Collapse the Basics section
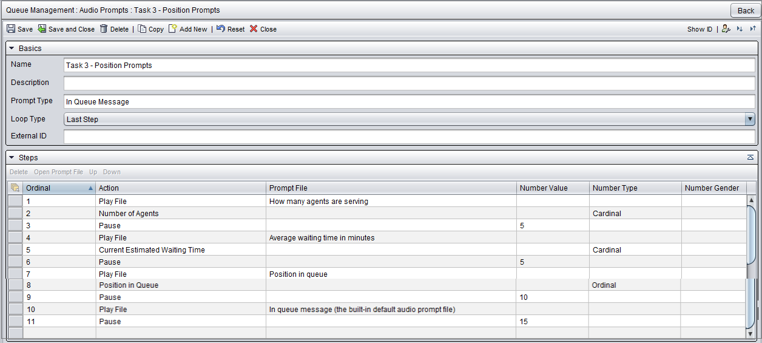Viewport: 762px width, 343px height. pos(11,48)
